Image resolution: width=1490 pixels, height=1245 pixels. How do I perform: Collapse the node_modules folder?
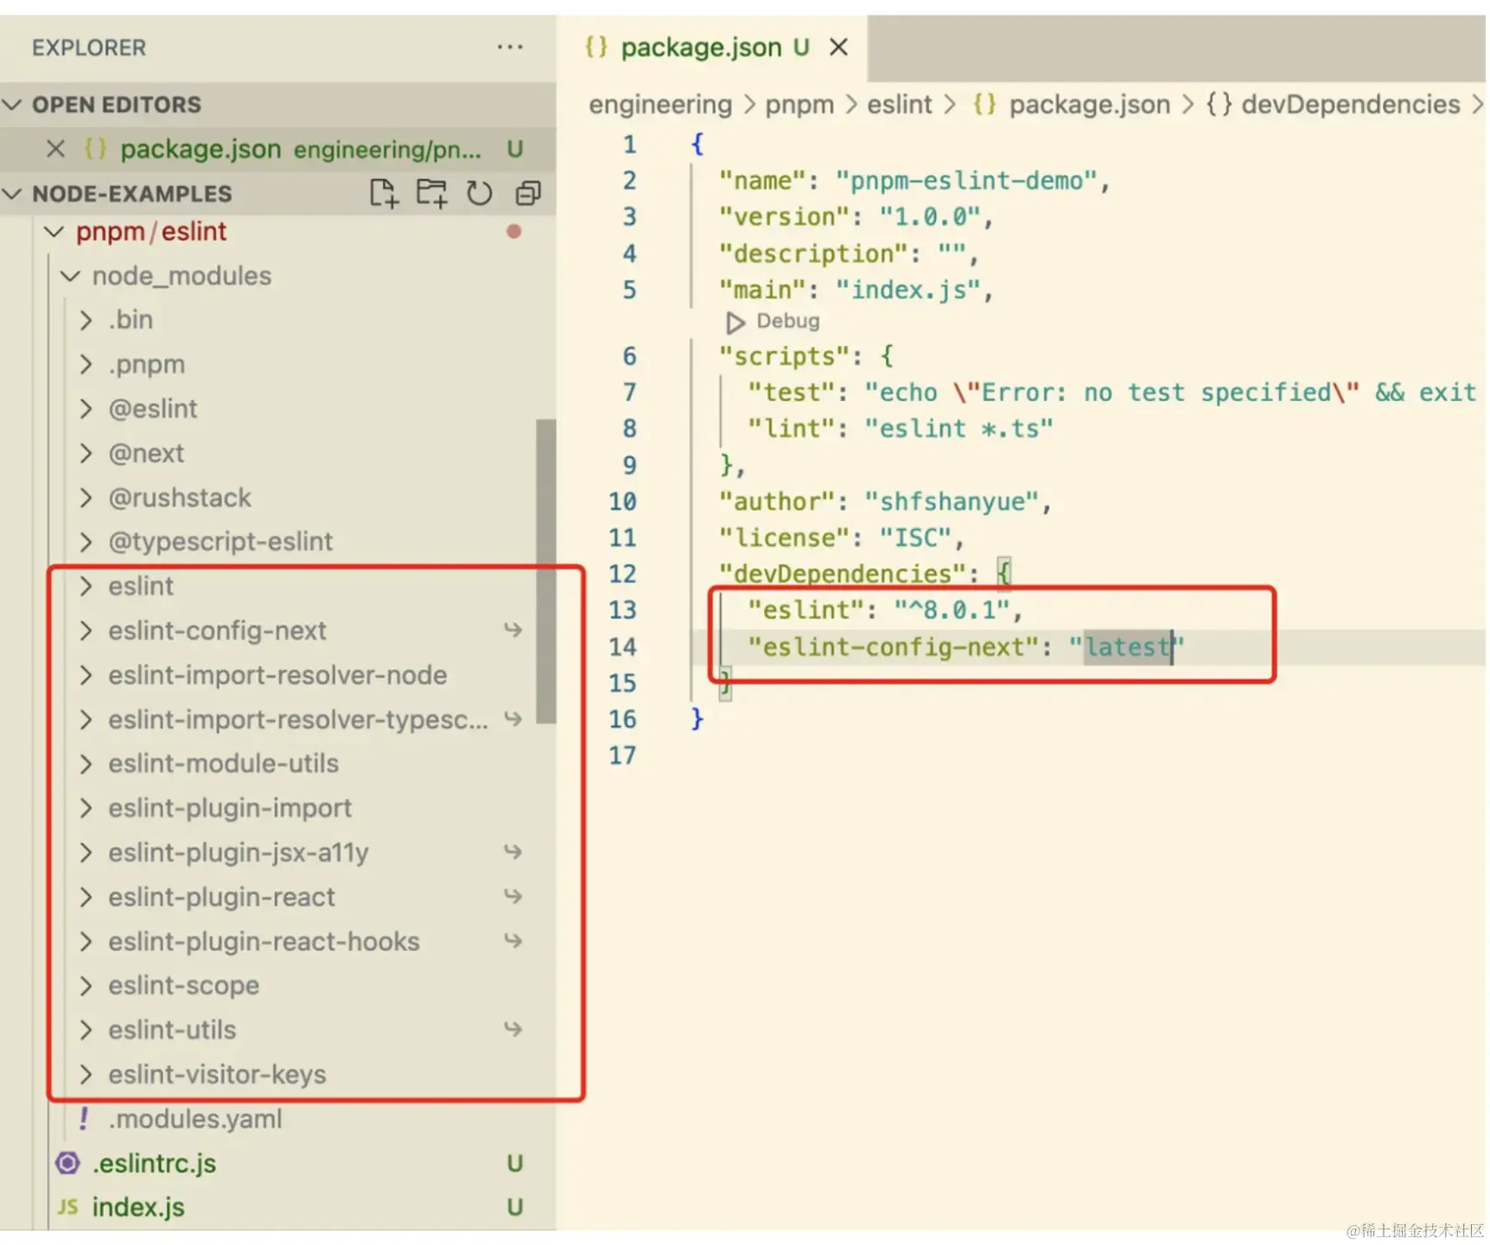click(69, 276)
